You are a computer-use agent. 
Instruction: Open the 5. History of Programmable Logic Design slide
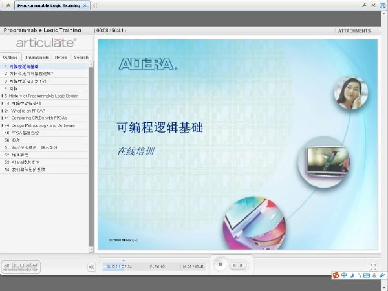click(x=41, y=96)
